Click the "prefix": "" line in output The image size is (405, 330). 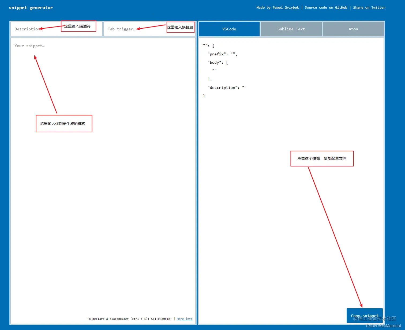point(222,54)
